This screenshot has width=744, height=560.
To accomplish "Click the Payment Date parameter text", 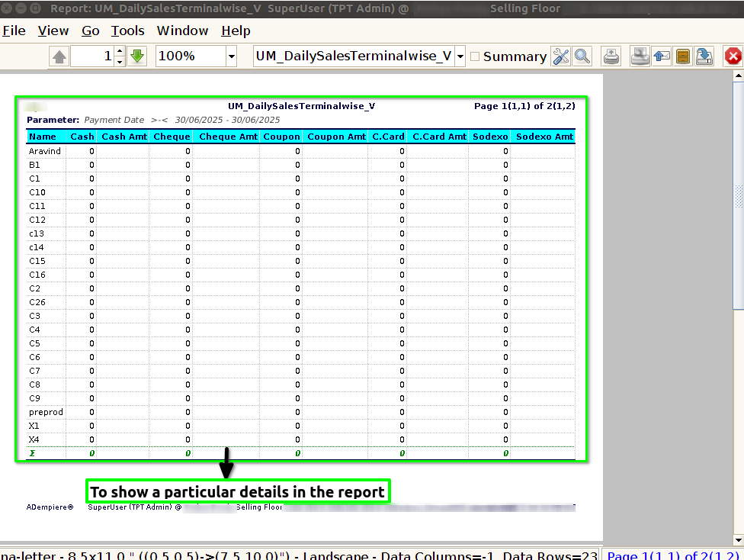I will [x=114, y=121].
